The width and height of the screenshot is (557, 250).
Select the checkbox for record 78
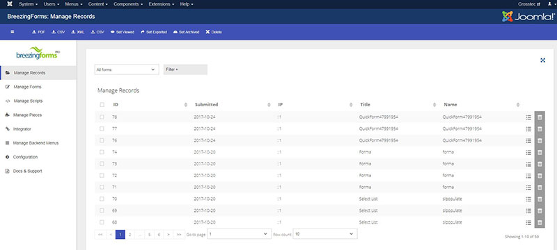pos(102,117)
